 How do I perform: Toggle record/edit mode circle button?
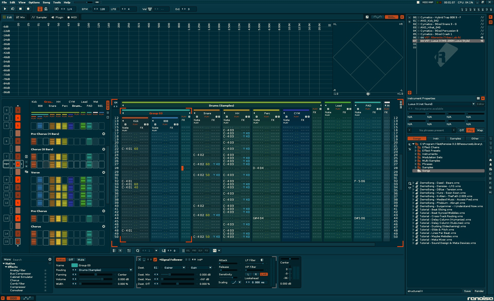click(28, 9)
